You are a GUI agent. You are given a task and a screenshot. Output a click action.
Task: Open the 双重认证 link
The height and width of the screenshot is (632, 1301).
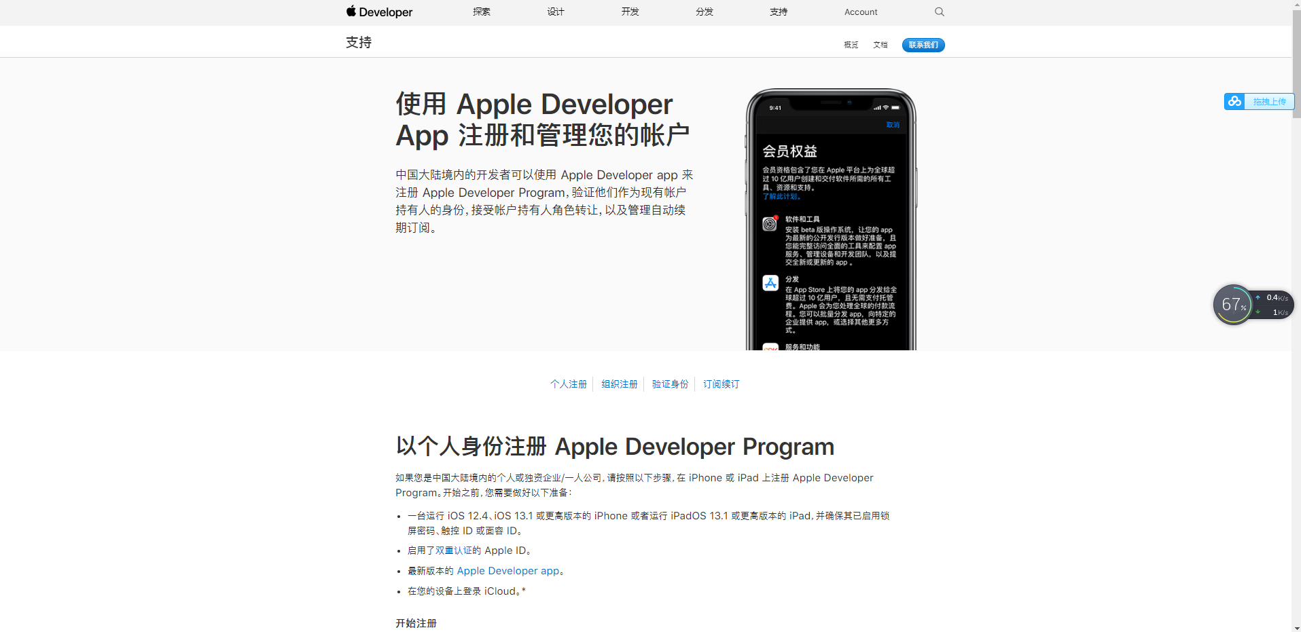coord(453,551)
